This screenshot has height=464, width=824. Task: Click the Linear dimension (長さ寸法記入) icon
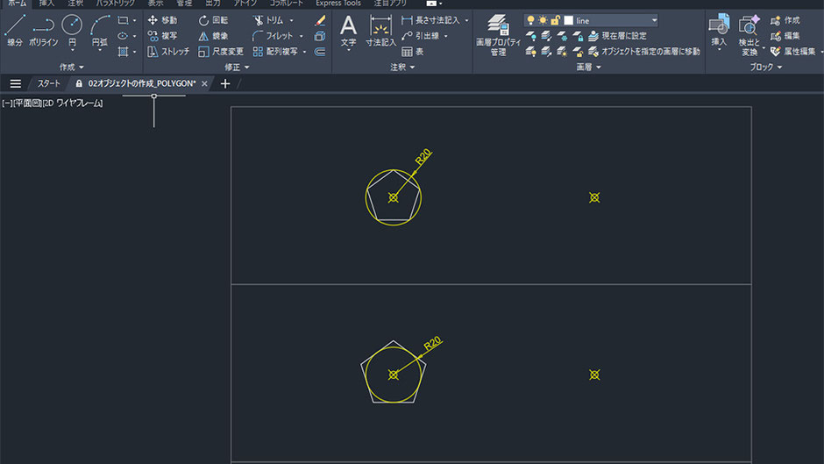[x=407, y=20]
